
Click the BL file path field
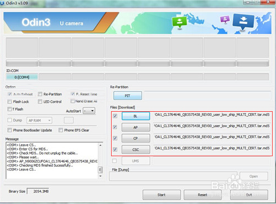[212, 116]
